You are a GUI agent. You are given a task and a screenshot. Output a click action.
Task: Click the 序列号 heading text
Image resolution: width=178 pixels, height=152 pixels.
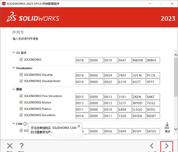coord(18,32)
